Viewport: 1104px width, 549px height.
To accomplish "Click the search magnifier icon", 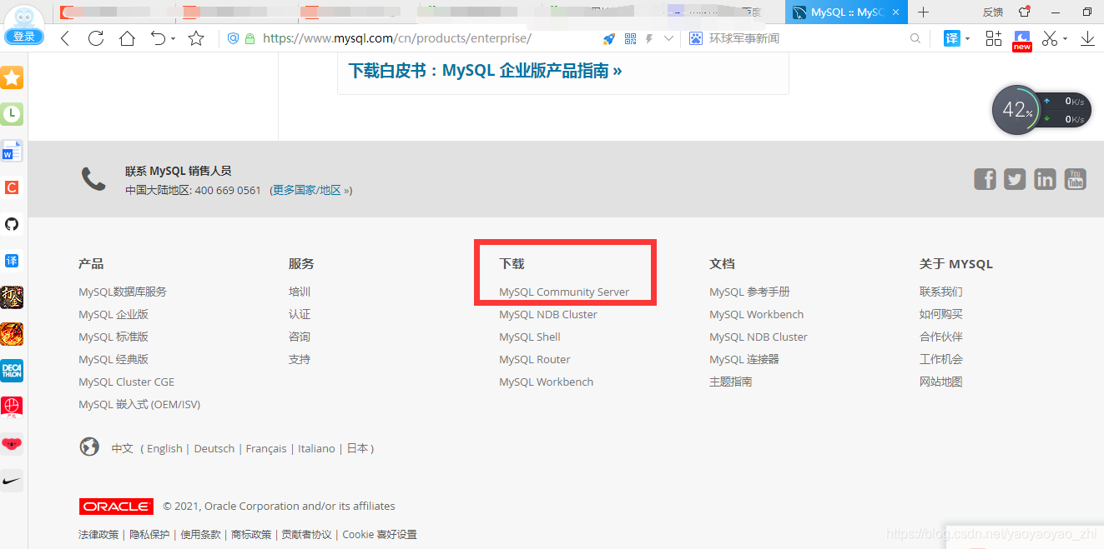I will click(915, 38).
